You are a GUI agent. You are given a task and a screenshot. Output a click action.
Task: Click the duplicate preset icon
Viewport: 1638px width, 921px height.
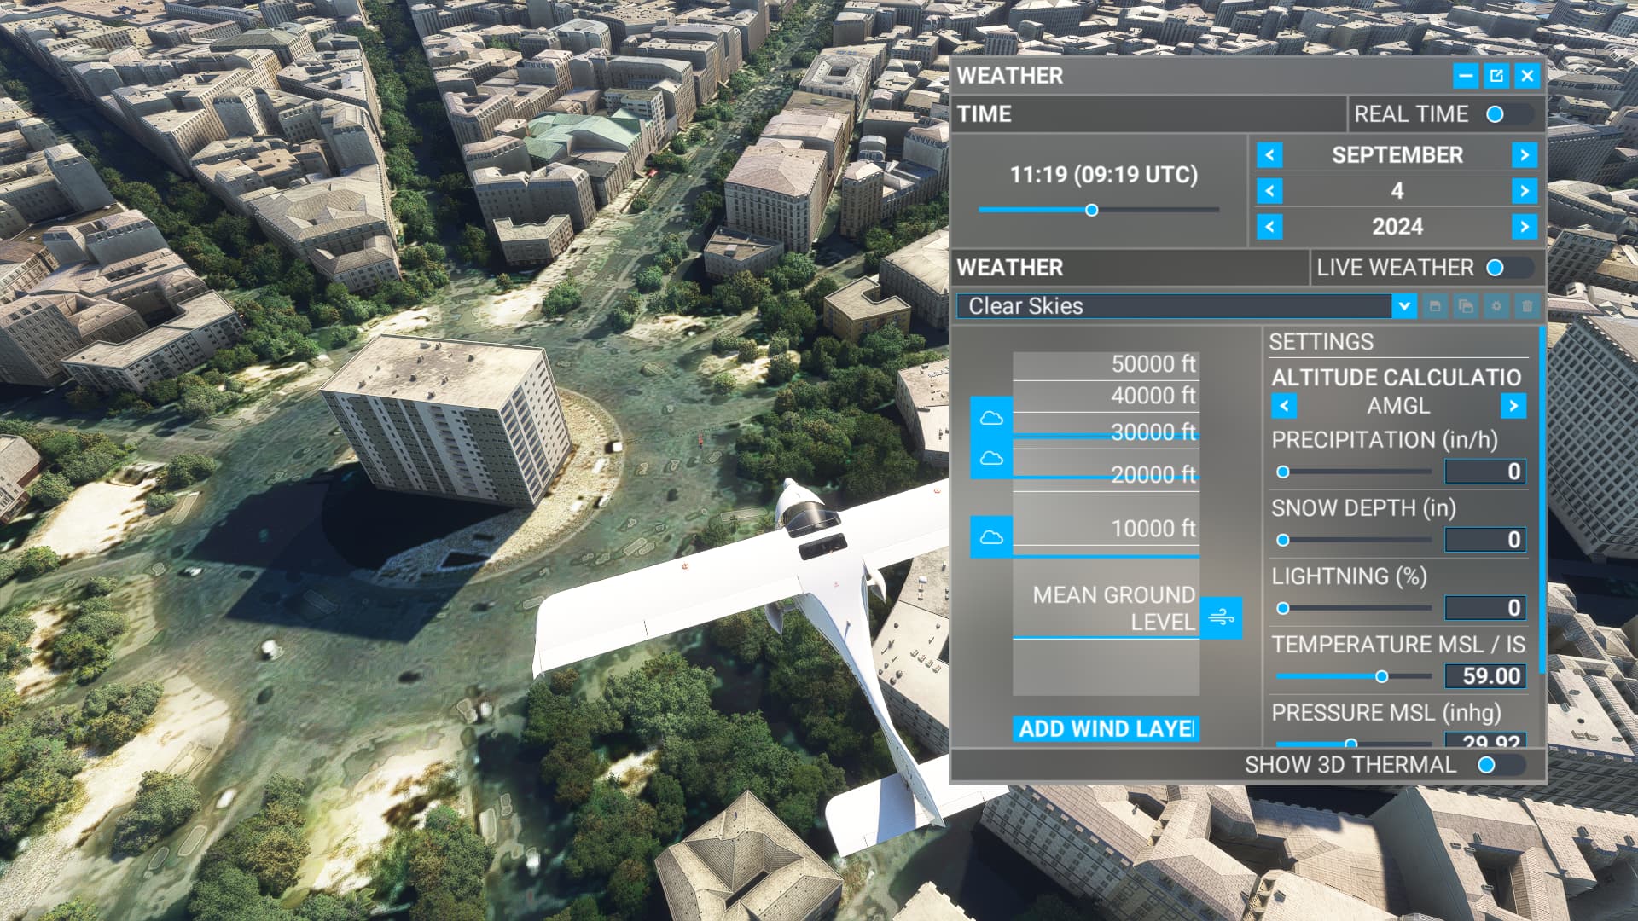1466,306
